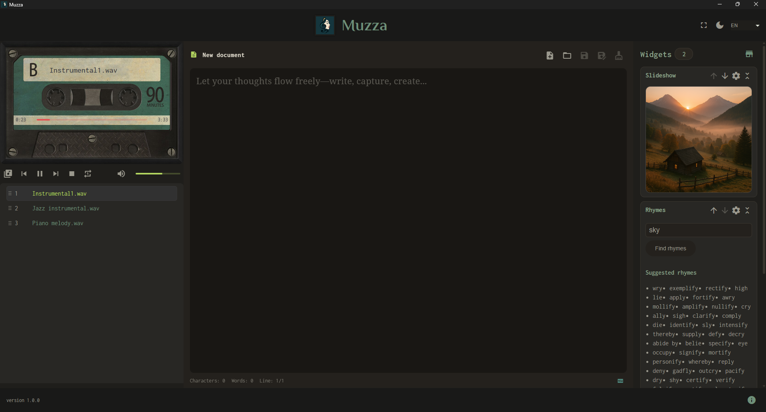Open a file from disk
Screen dimensions: 766x412
[x=567, y=55]
